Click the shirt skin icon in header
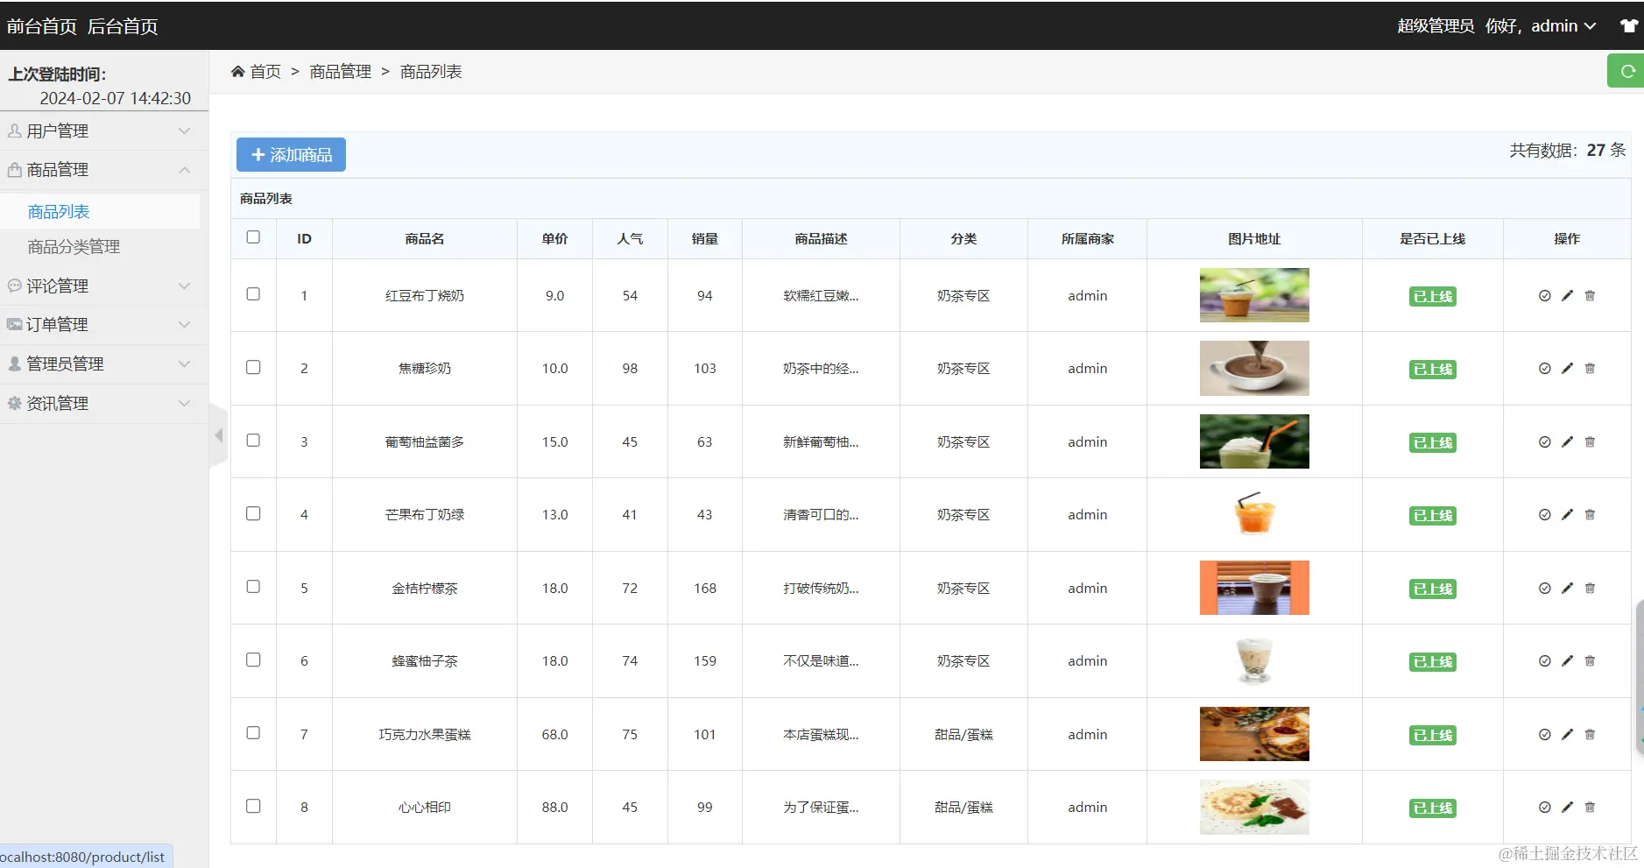The width and height of the screenshot is (1644, 868). [1628, 26]
